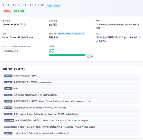Click the 萨拉托加 PSINet Inc. location text

point(47,95)
